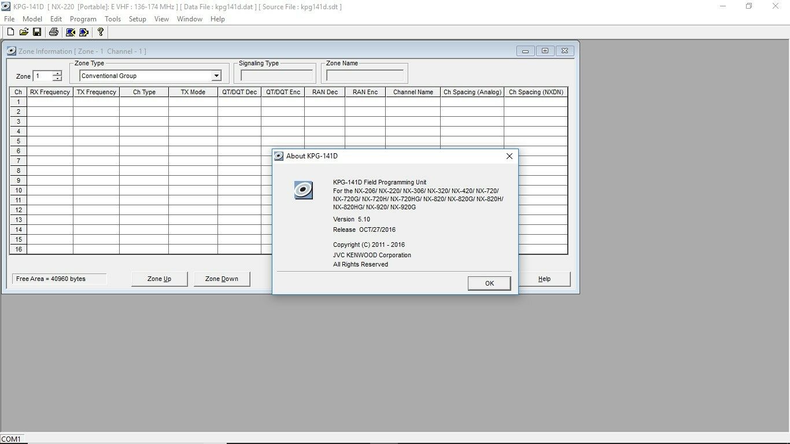This screenshot has width=790, height=444.
Task: Open a data file using folder icon
Action: coord(24,32)
